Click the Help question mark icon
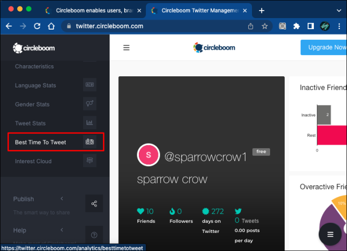The image size is (347, 251). [94, 235]
